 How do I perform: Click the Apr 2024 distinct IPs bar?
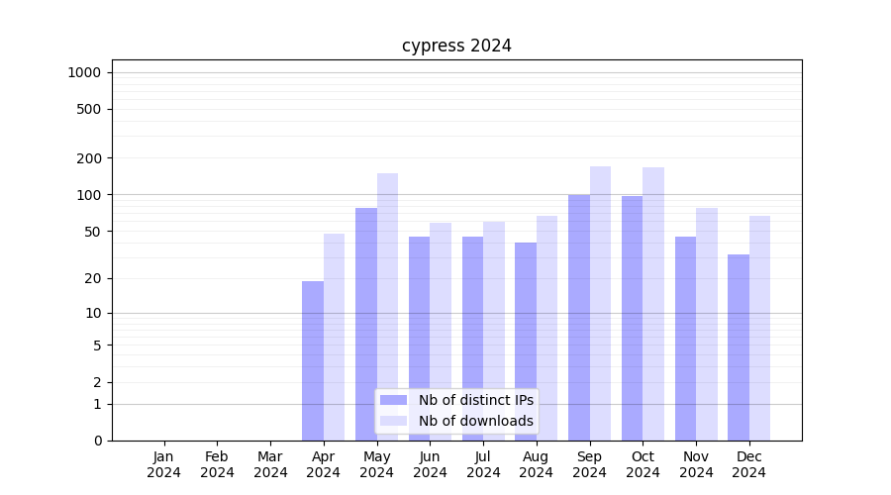click(x=313, y=360)
